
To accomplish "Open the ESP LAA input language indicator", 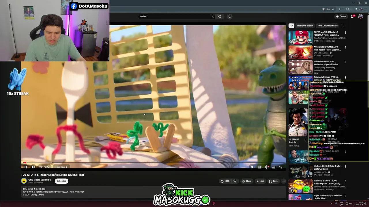I will tap(342, 204).
